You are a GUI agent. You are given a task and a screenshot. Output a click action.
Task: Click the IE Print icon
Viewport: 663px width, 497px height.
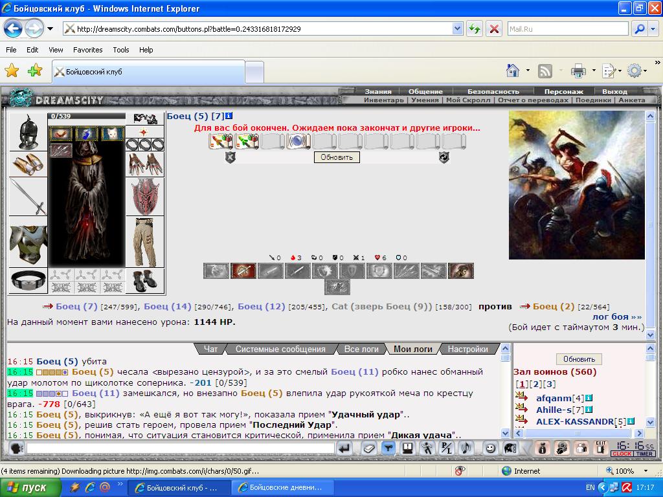coord(578,71)
